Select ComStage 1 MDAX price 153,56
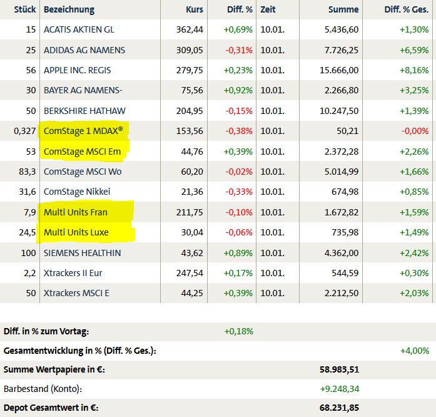This screenshot has width=436, height=417. 190,131
